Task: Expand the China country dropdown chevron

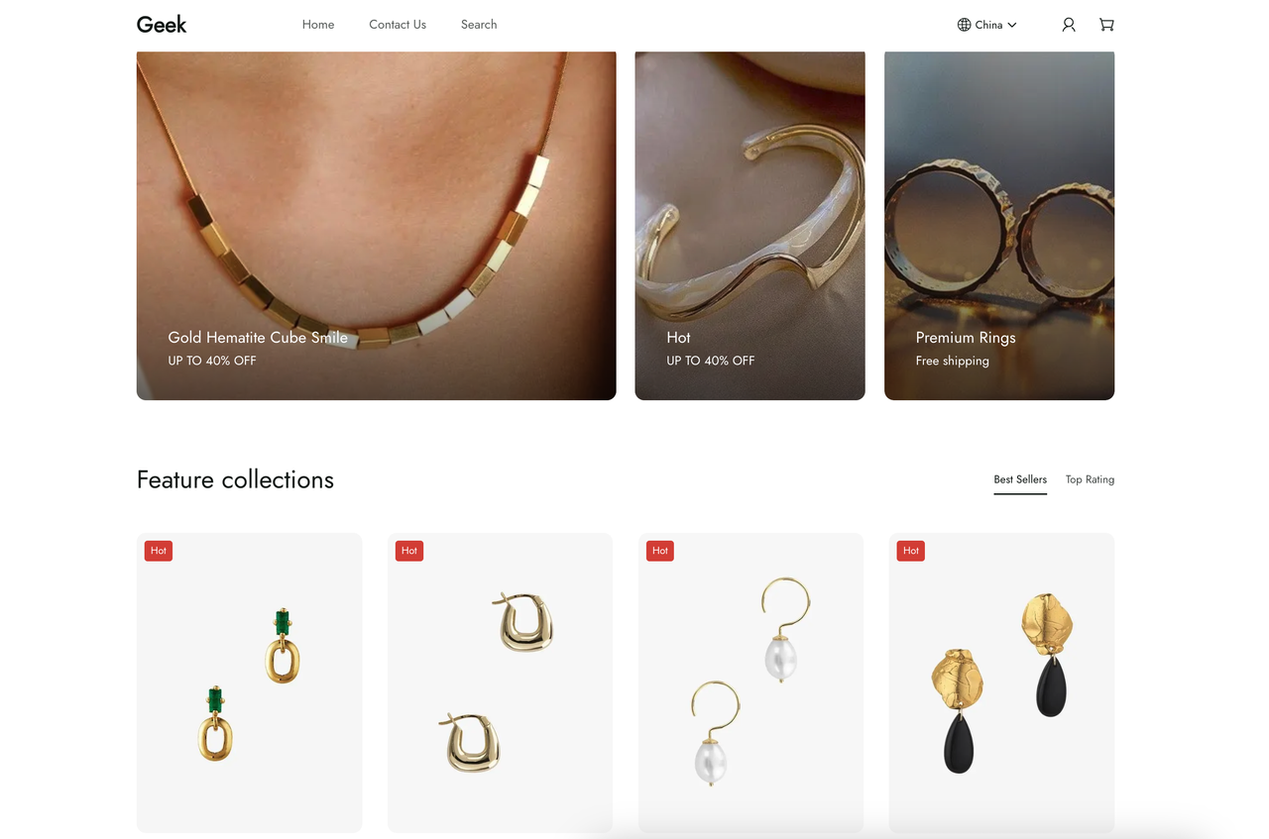Action: point(1012,25)
